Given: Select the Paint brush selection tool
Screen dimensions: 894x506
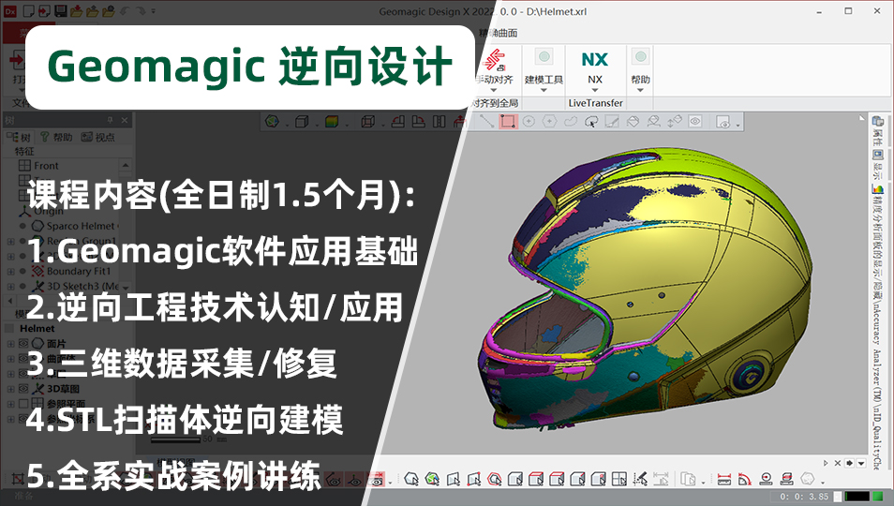Looking at the screenshot, I should (612, 122).
